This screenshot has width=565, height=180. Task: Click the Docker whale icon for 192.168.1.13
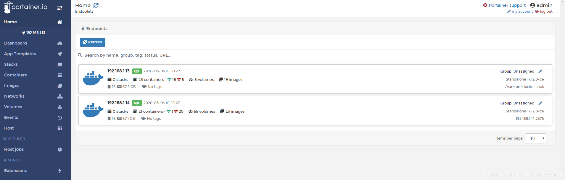[x=93, y=78]
